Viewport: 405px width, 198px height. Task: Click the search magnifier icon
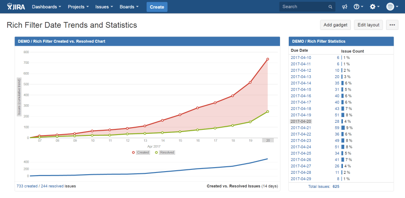330,7
